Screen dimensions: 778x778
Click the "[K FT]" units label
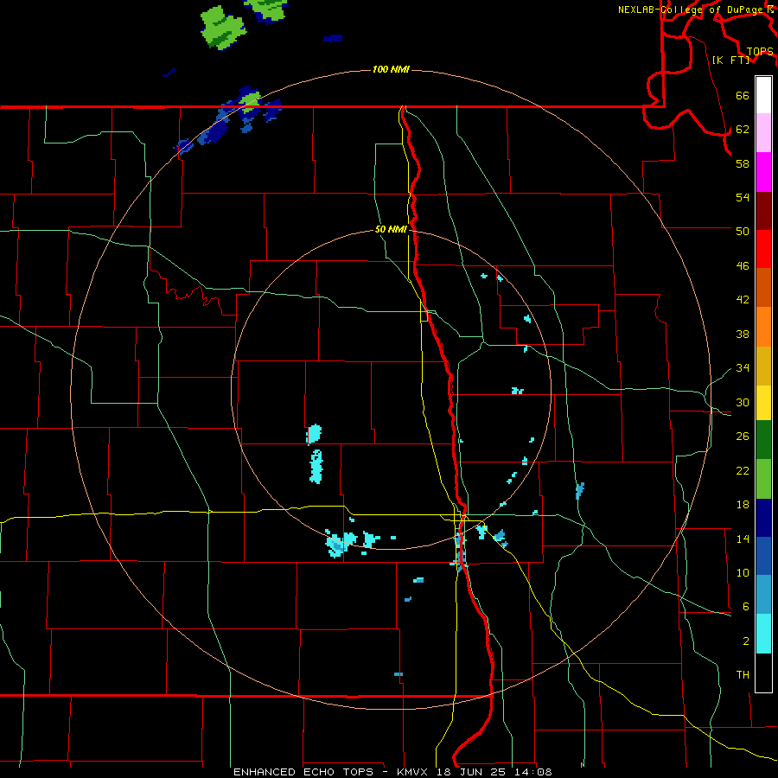pos(730,60)
